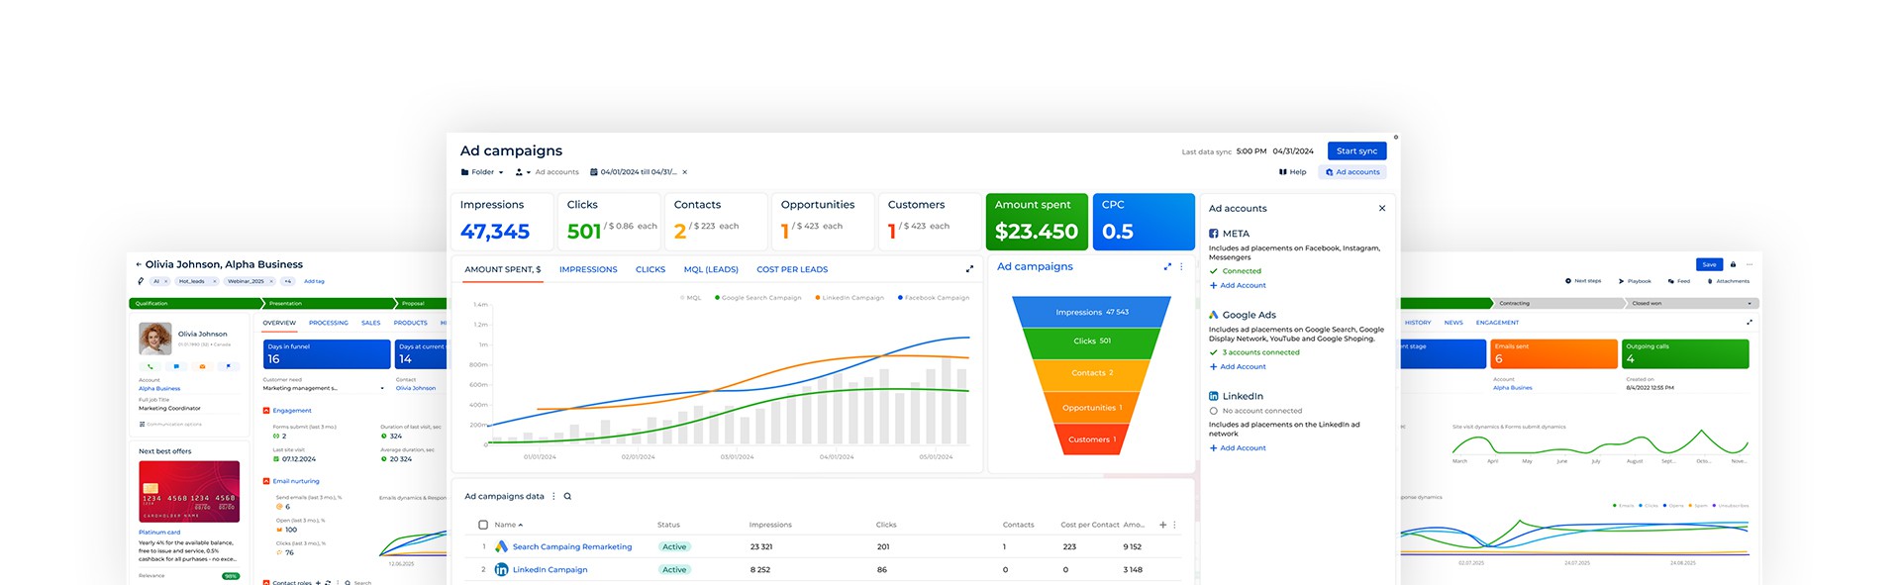1901x585 pixels.
Task: Expand the Ad campaigns funnel widget
Action: click(1167, 266)
